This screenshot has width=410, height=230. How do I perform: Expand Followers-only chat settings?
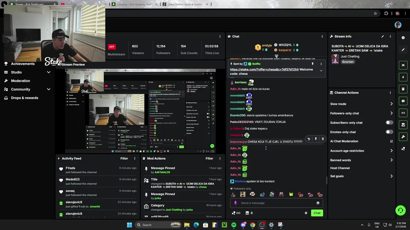click(391, 113)
